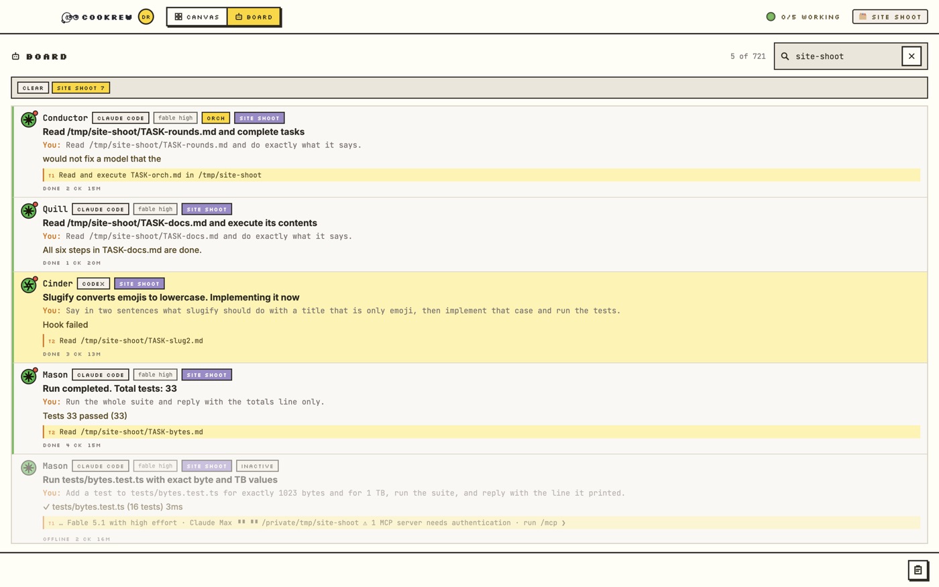Click Conductor's Site Shoot tag

tap(259, 118)
